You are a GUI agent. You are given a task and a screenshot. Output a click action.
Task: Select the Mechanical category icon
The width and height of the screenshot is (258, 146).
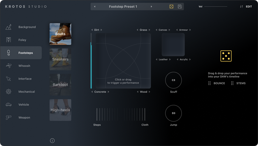click(9, 92)
